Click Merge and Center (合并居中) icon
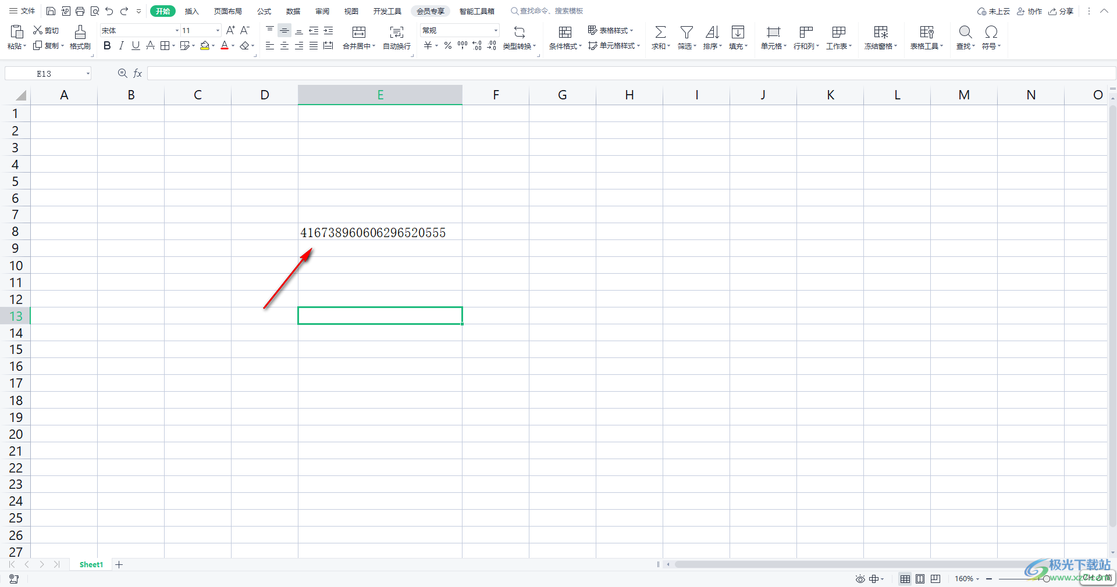Viewport: 1117px width, 587px height. 359,32
